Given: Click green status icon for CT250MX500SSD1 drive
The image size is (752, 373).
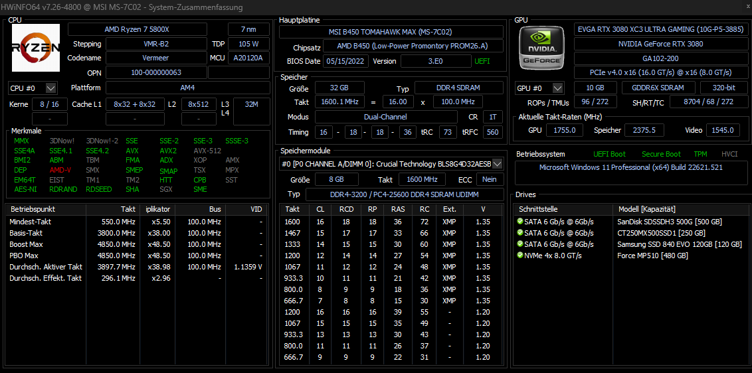Looking at the screenshot, I should pos(520,232).
